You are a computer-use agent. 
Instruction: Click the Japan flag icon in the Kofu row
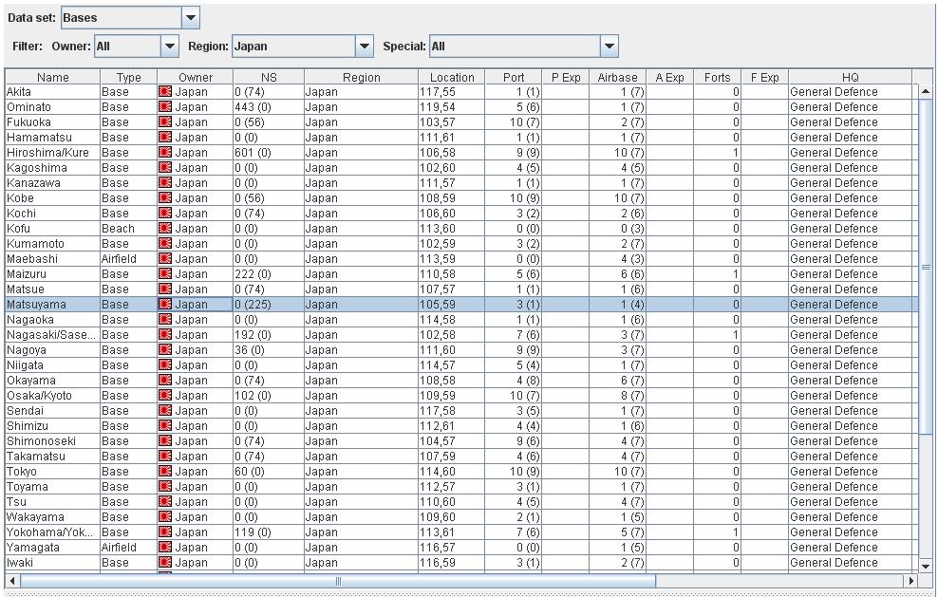coord(165,229)
